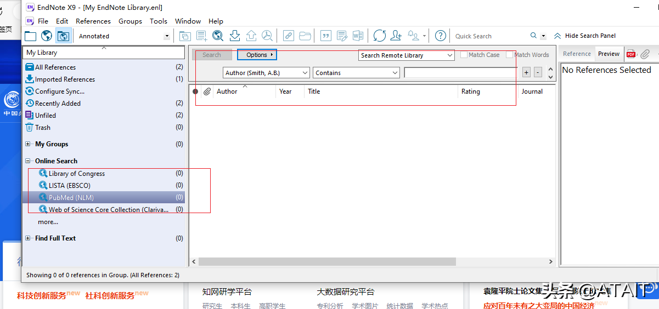Switch to Online Search Mode globe icon
Viewport: 659px width, 309px height.
(47, 36)
